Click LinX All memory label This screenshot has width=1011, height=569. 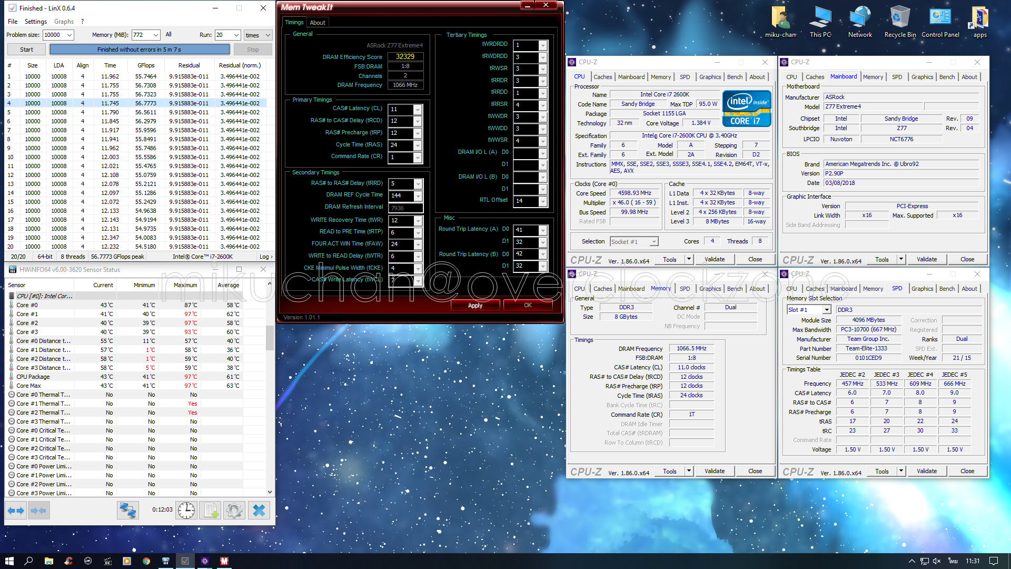pyautogui.click(x=168, y=34)
